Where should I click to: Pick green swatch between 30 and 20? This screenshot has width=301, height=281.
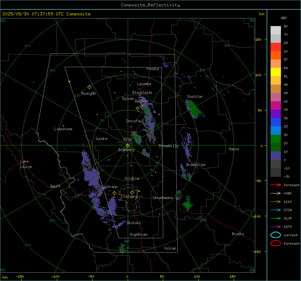[x=276, y=139]
